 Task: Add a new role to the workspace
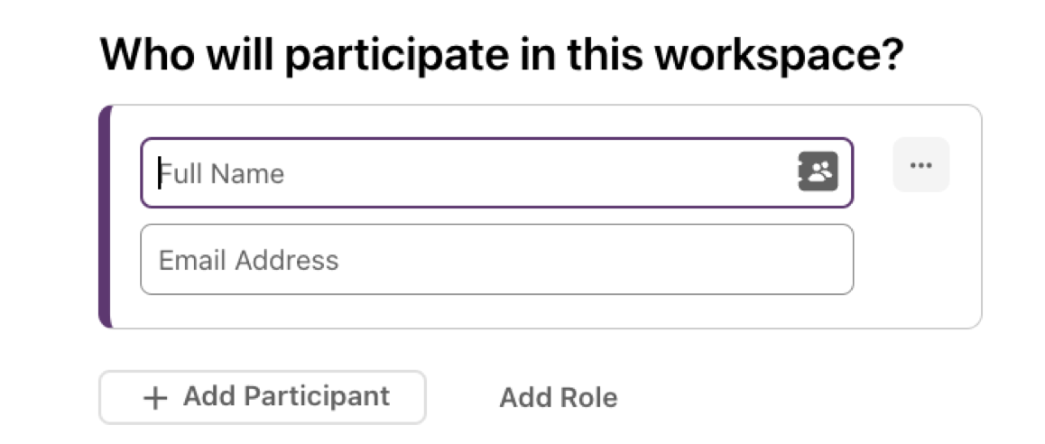point(559,397)
